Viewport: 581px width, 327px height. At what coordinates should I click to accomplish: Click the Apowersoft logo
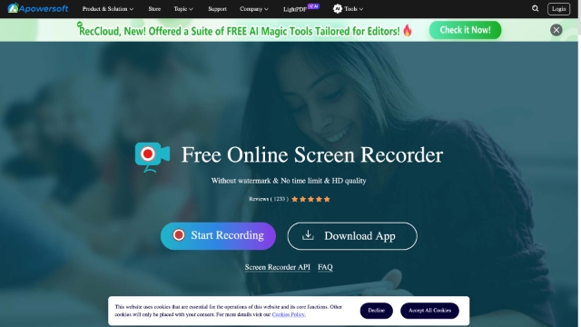pyautogui.click(x=38, y=8)
